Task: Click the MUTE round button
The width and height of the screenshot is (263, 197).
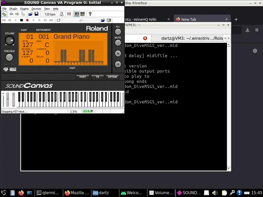Action: 118,43
